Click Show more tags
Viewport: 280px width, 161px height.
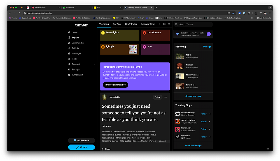(193, 96)
